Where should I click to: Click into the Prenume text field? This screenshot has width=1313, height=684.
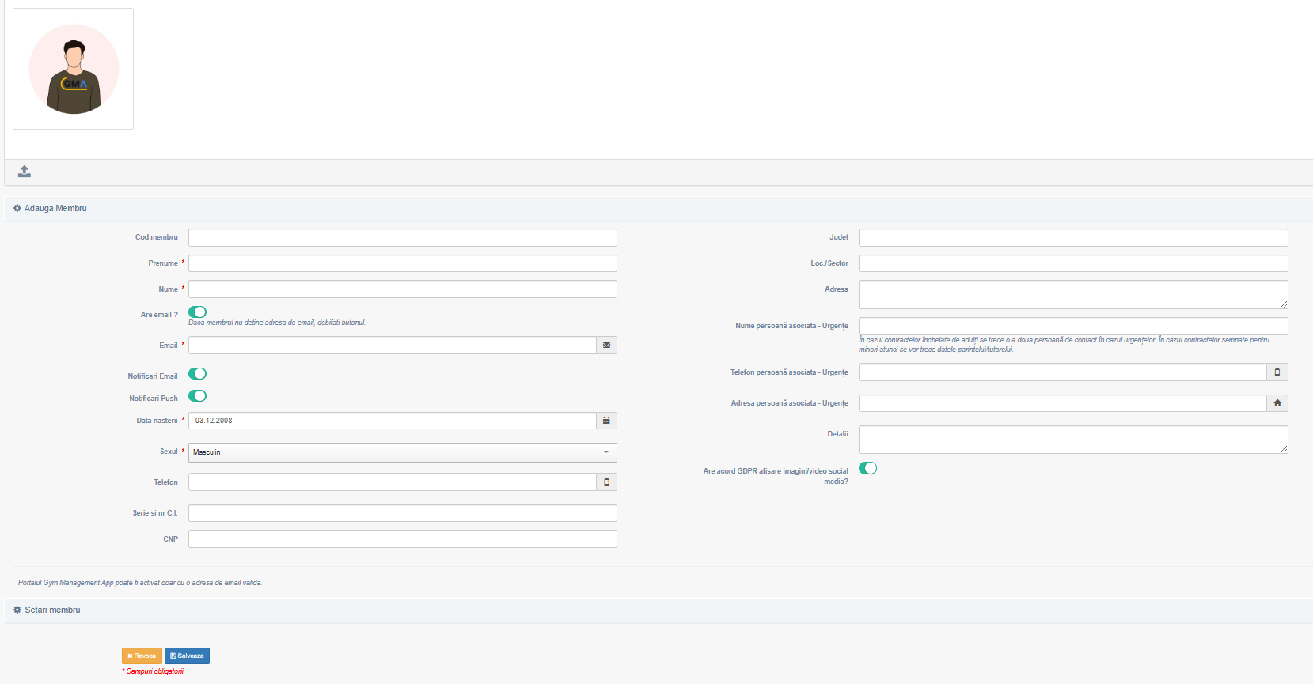[x=403, y=263]
